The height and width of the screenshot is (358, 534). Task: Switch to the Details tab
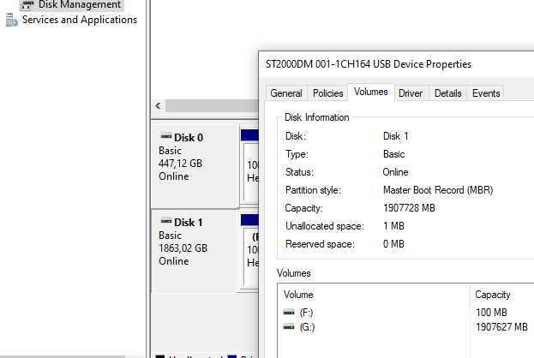(447, 93)
